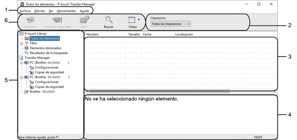
Task: Click "No se ha seleccionado ningún elemento." text
Action: pos(131,99)
